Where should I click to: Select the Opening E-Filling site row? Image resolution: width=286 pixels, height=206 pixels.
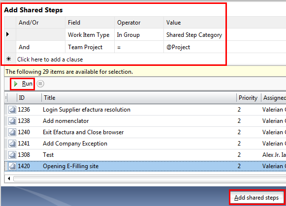click(x=145, y=166)
